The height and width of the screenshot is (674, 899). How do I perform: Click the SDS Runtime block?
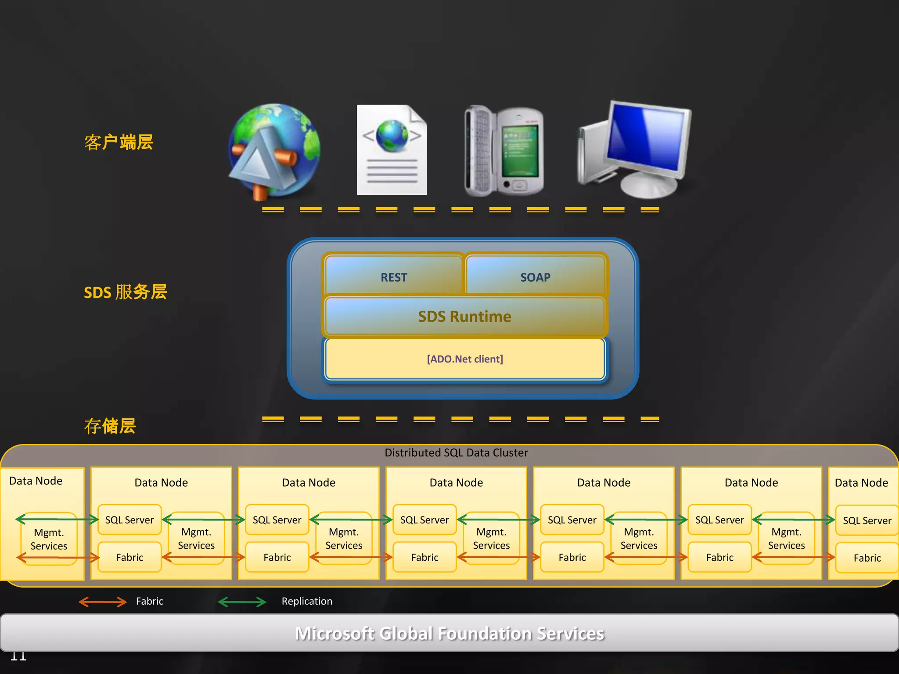(x=464, y=316)
